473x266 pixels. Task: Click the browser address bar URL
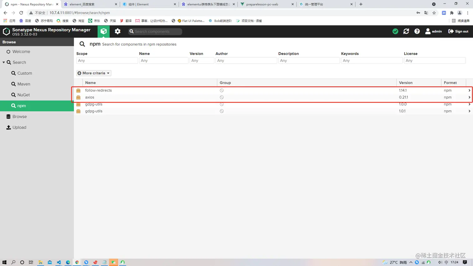[x=80, y=13]
